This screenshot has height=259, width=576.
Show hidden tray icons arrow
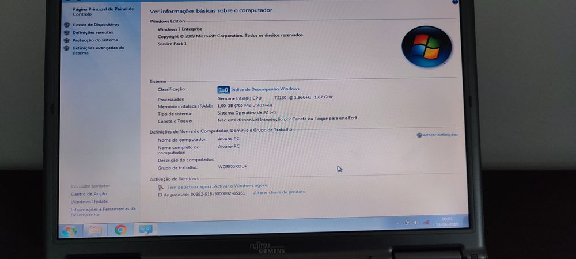pos(398,223)
